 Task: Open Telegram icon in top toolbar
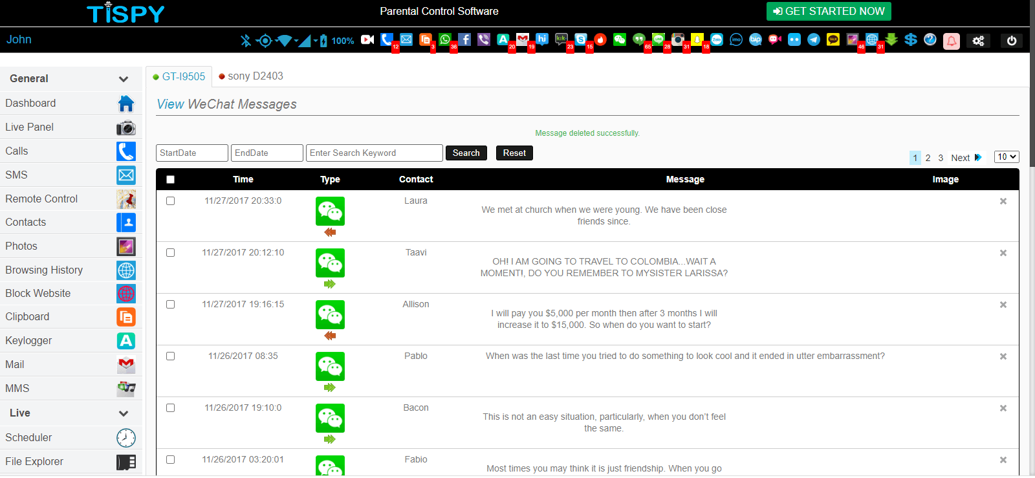coord(814,39)
